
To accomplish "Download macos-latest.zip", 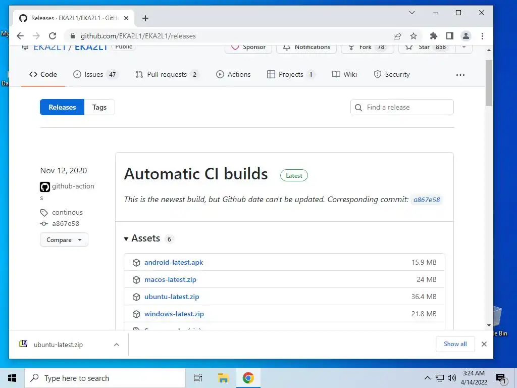I will click(170, 279).
